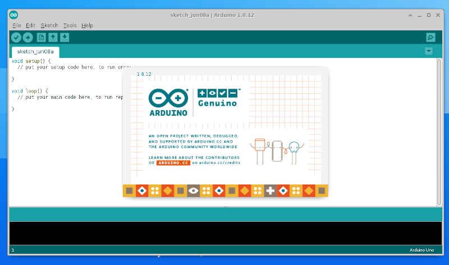Click the window roll-up caret button
The image size is (449, 265).
(410, 15)
